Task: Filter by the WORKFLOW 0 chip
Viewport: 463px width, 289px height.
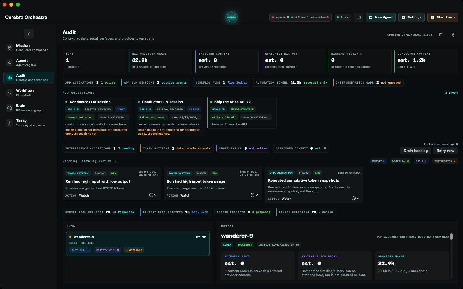Action: click(400, 161)
